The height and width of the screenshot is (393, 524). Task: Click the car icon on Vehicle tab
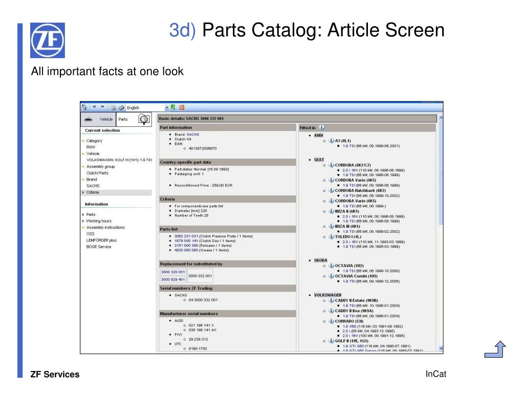(88, 119)
